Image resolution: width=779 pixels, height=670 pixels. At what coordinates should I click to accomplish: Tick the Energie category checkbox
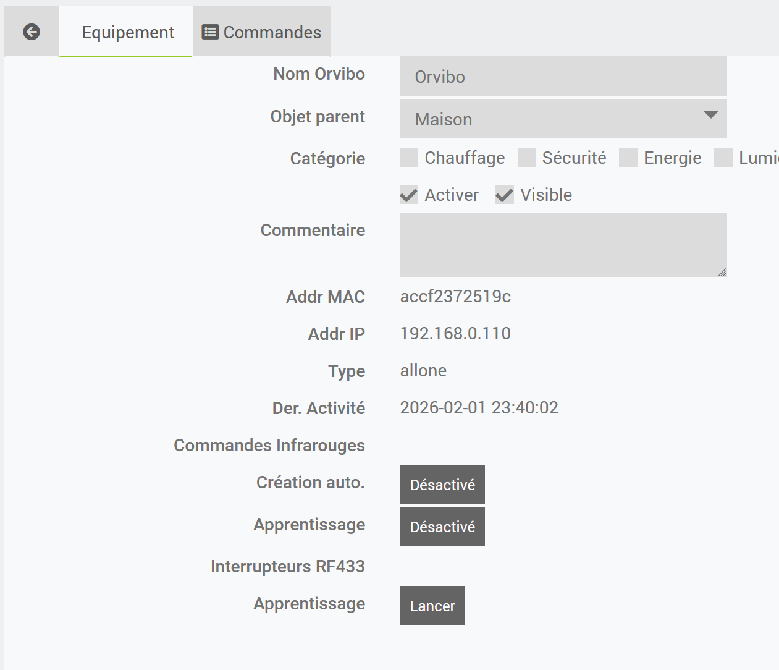628,158
